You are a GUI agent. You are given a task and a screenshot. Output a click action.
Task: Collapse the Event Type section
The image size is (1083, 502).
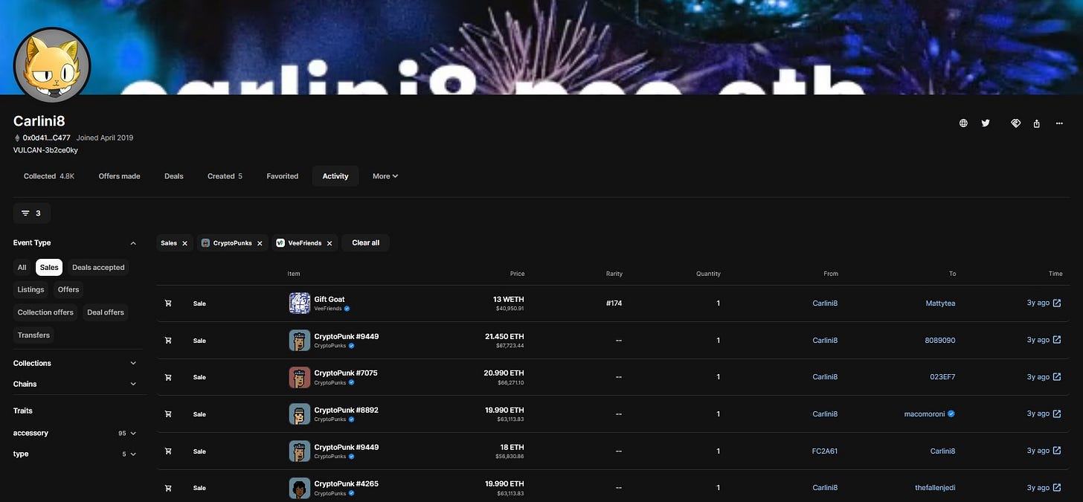coord(133,243)
